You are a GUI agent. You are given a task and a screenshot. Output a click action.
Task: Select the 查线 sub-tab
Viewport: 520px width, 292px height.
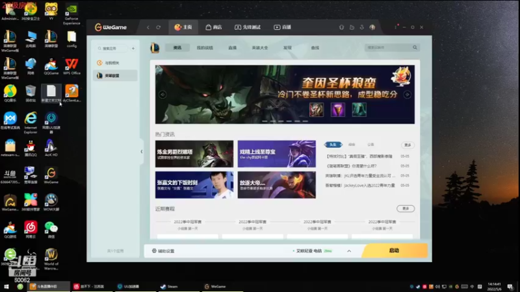(315, 47)
